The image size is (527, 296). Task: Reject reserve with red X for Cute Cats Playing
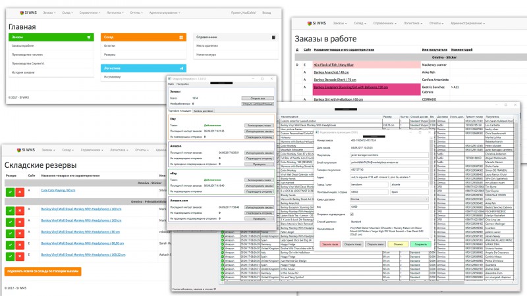coord(20,192)
